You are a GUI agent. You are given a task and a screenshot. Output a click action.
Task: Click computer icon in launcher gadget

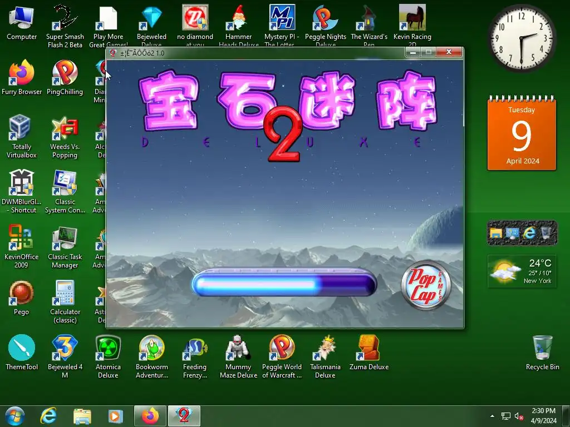coord(513,232)
